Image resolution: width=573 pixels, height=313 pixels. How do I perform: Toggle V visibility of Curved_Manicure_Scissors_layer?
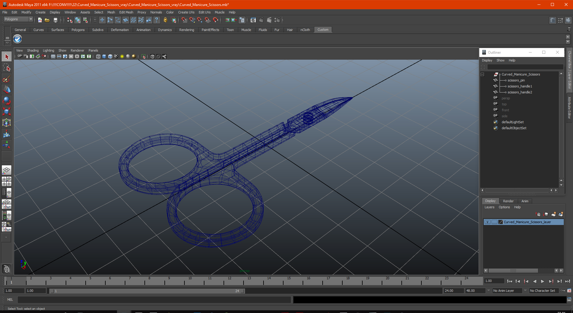487,222
